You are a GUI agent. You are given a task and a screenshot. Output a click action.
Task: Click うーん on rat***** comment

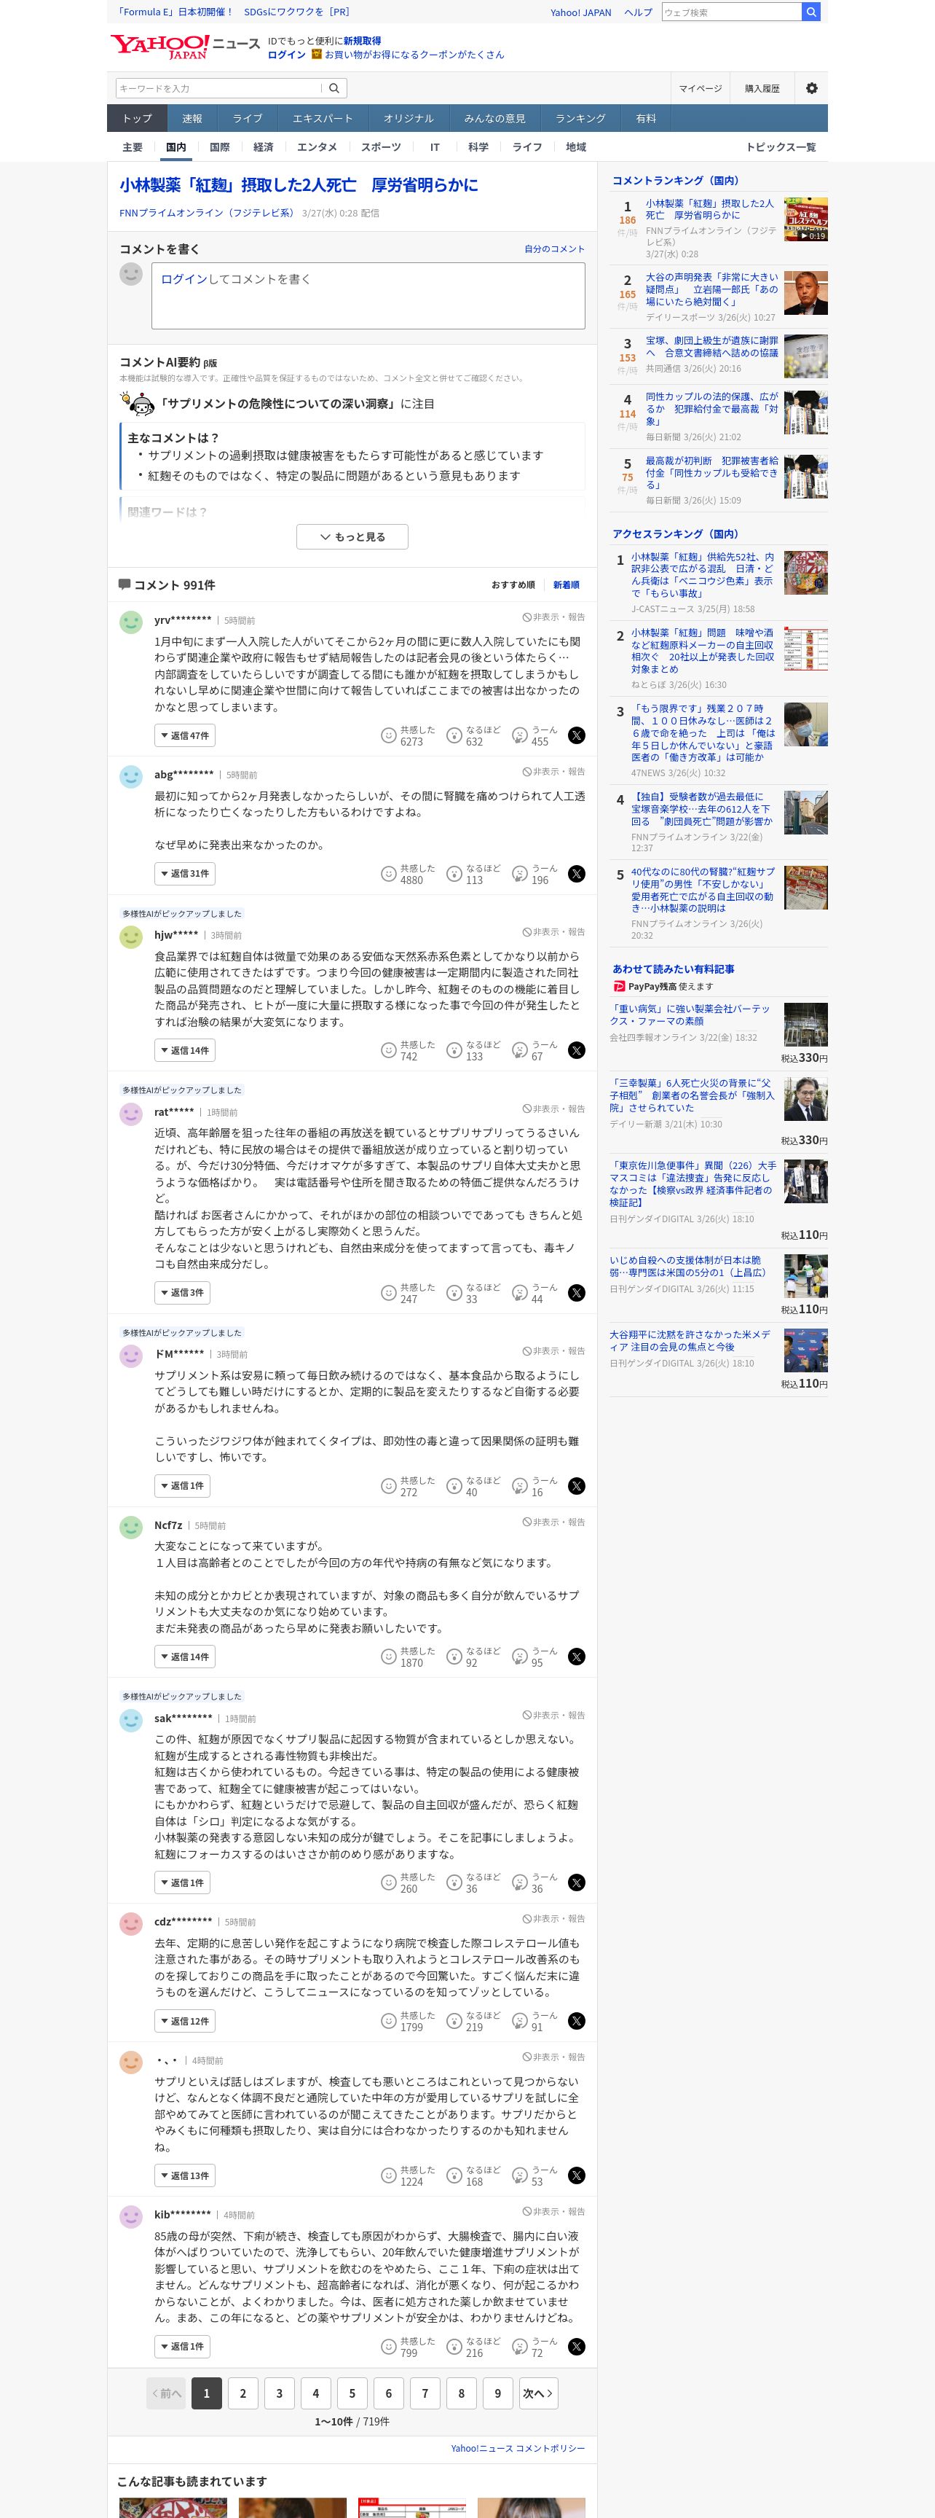point(535,1293)
